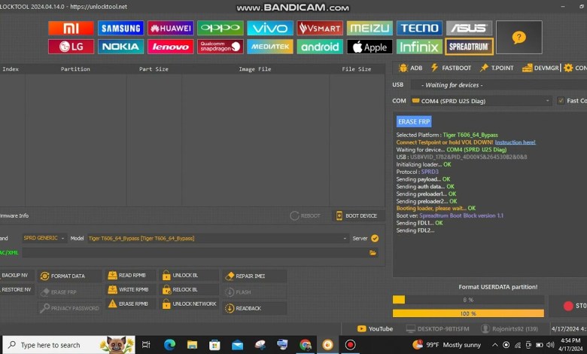
Task: Click the WRITE RPMB button
Action: coord(130,289)
